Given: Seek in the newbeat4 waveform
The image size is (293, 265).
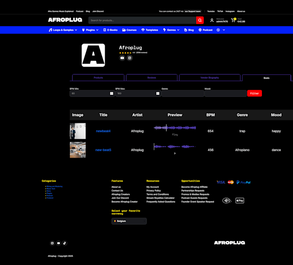Looking at the screenshot, I should (x=175, y=128).
